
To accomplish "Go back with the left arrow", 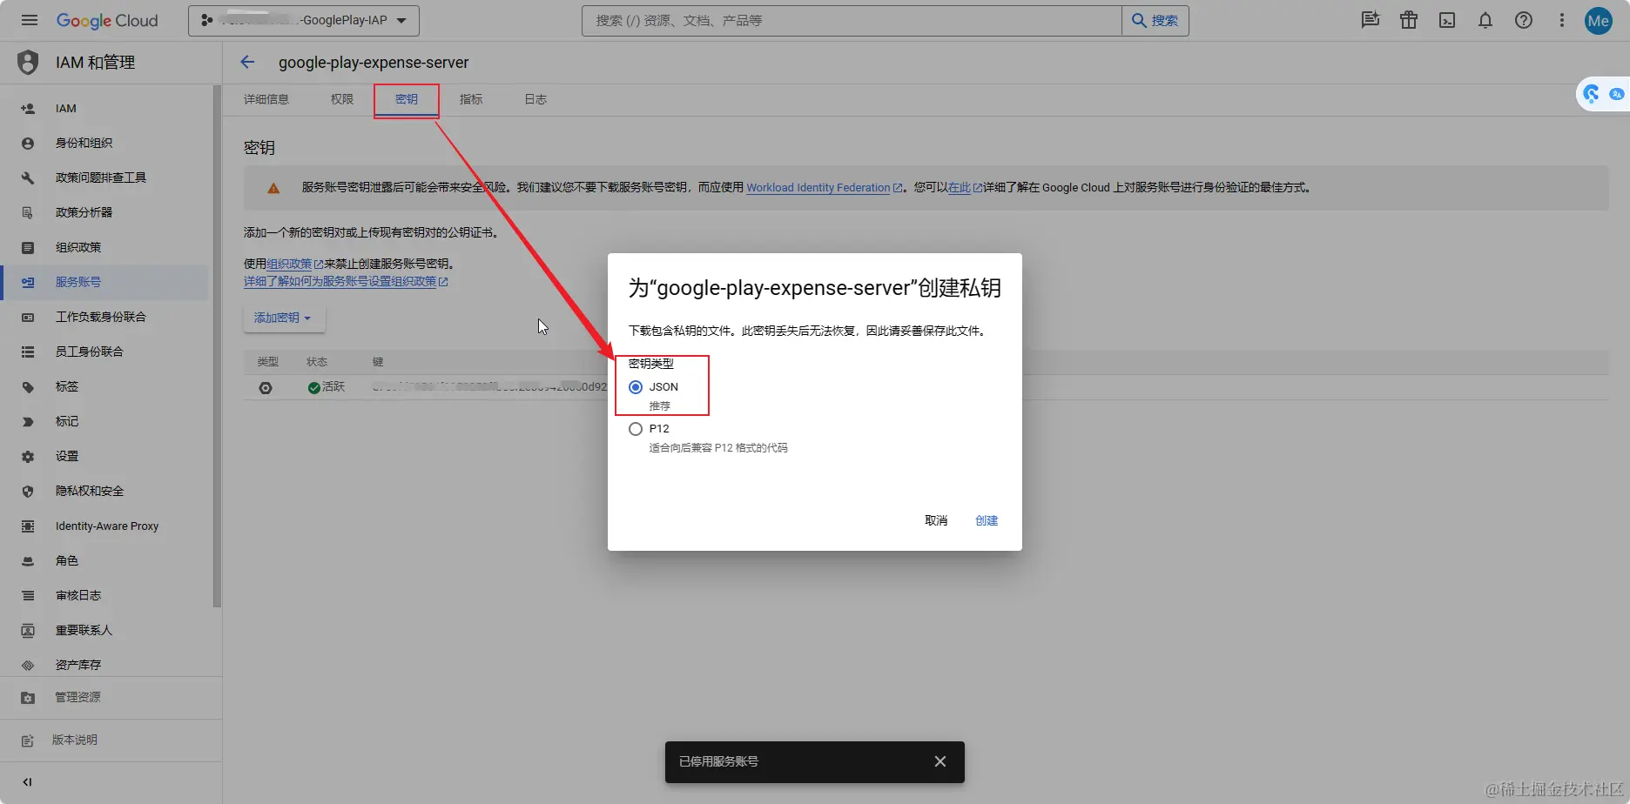I will pos(247,62).
